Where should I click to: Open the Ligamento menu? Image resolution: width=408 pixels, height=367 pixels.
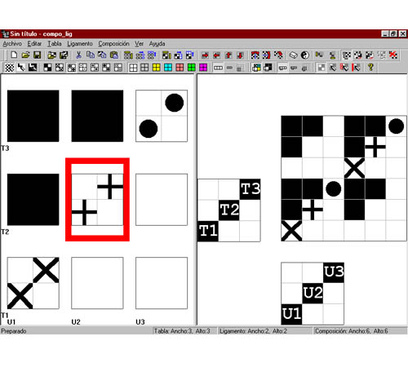click(x=80, y=44)
